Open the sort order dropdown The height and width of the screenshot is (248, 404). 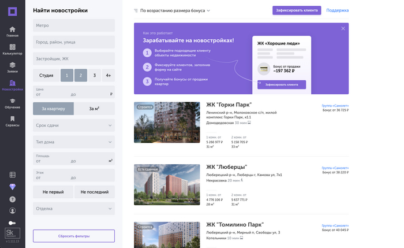click(x=172, y=10)
